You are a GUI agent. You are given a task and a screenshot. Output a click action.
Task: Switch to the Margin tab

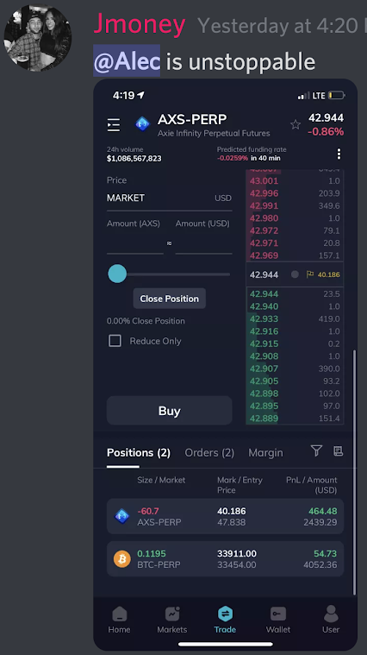(265, 452)
